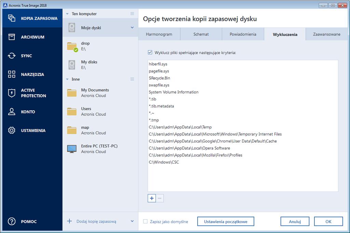Switch to the Harmonogram tab
350x233 pixels.
point(159,34)
